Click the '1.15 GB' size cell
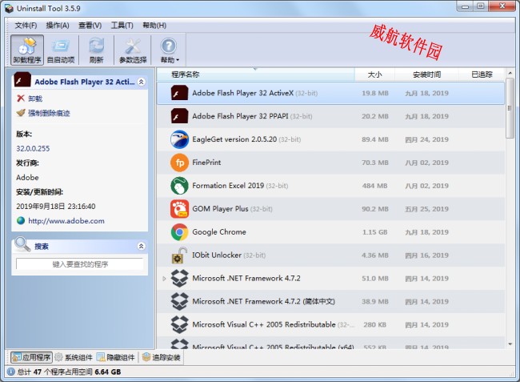Image resolution: width=520 pixels, height=382 pixels. (x=374, y=232)
